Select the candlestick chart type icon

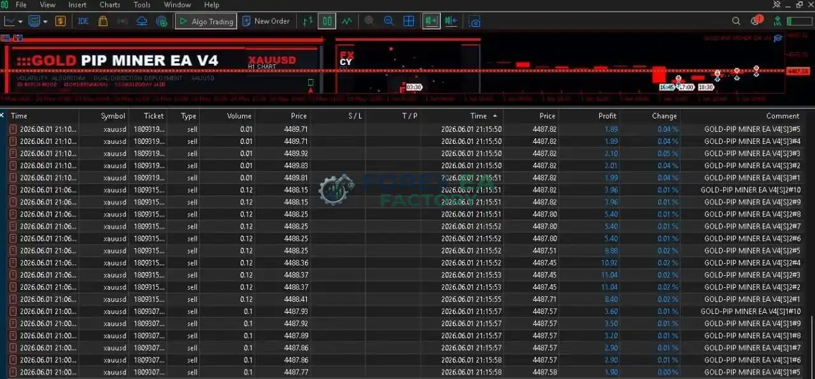click(327, 21)
